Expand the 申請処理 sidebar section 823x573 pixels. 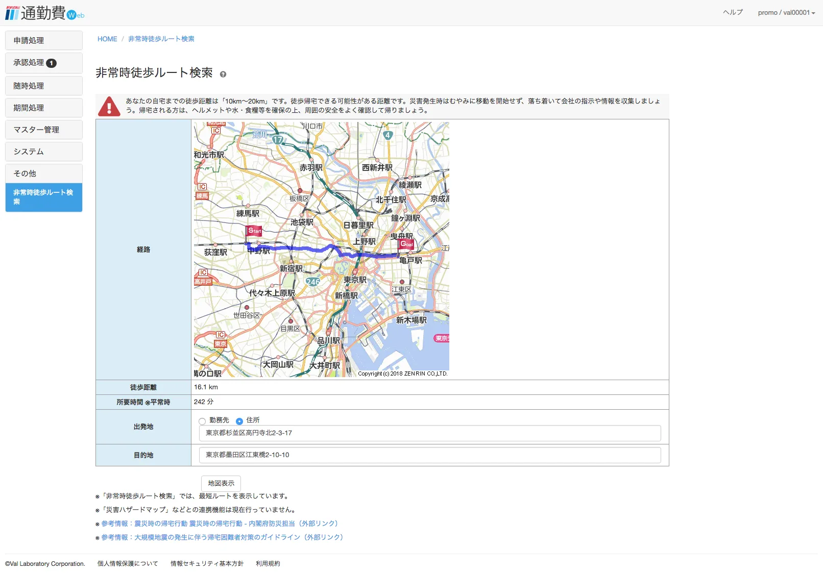[44, 41]
